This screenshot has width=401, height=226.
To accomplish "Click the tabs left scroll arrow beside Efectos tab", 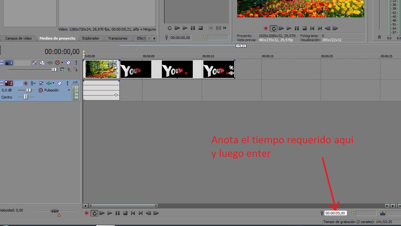I will [149, 38].
